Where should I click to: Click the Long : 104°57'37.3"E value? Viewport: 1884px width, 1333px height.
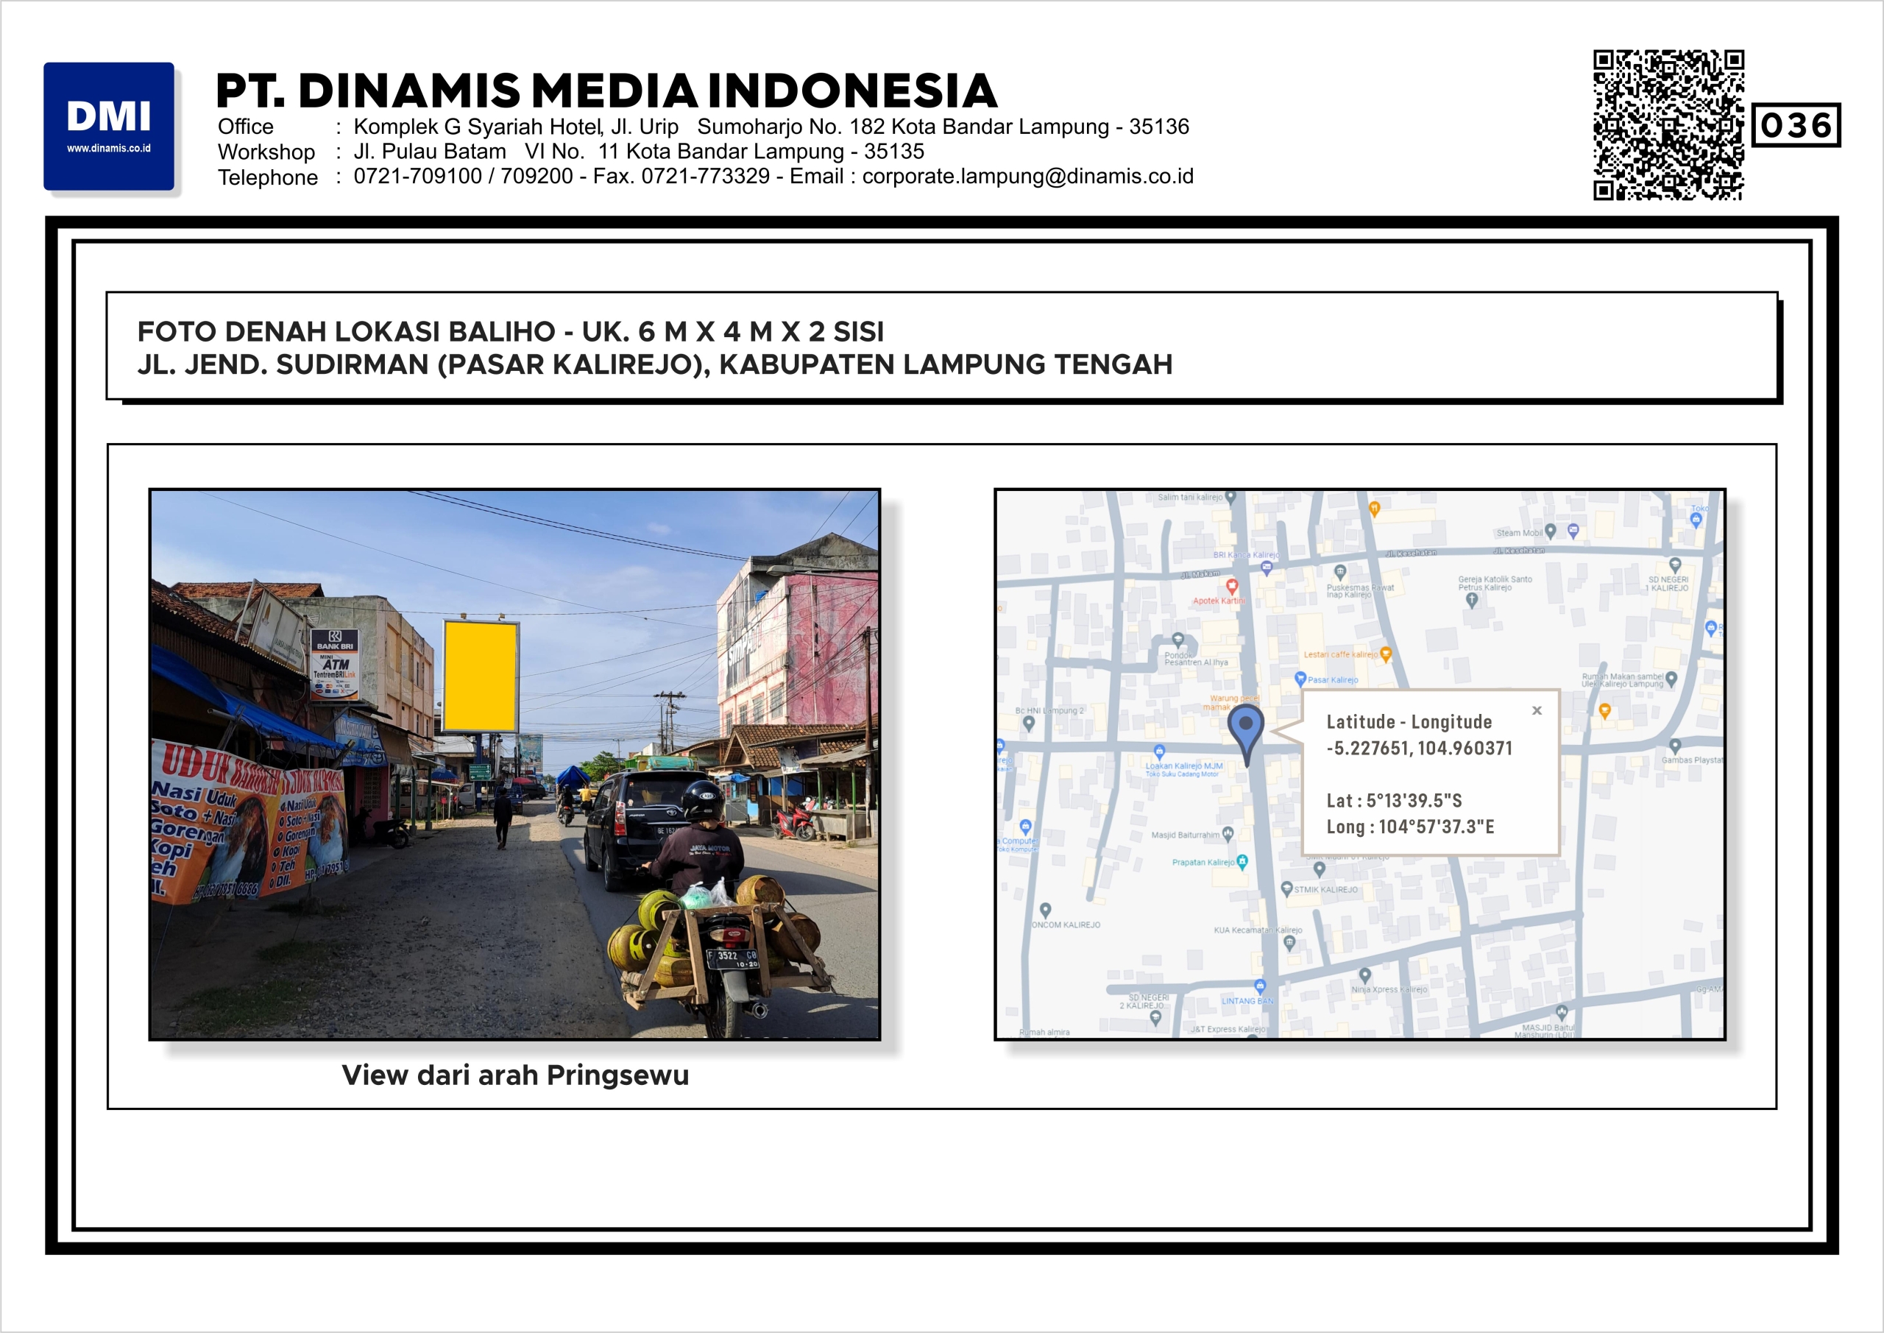coord(1411,827)
